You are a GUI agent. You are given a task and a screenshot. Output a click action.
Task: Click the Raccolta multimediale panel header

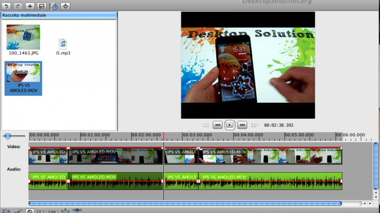click(59, 15)
